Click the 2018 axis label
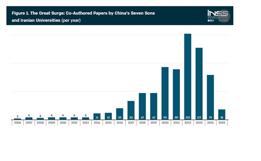Screen dimensions: 261x161 click(142, 123)
